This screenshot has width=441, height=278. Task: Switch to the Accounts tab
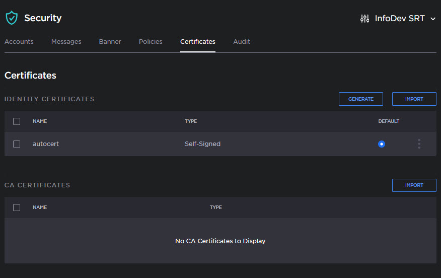point(19,42)
